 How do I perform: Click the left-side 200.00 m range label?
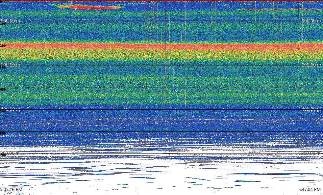[10, 153]
